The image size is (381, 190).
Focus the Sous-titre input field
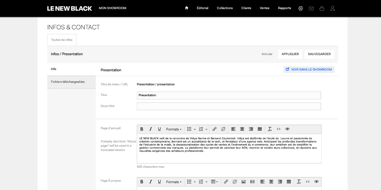click(229, 106)
